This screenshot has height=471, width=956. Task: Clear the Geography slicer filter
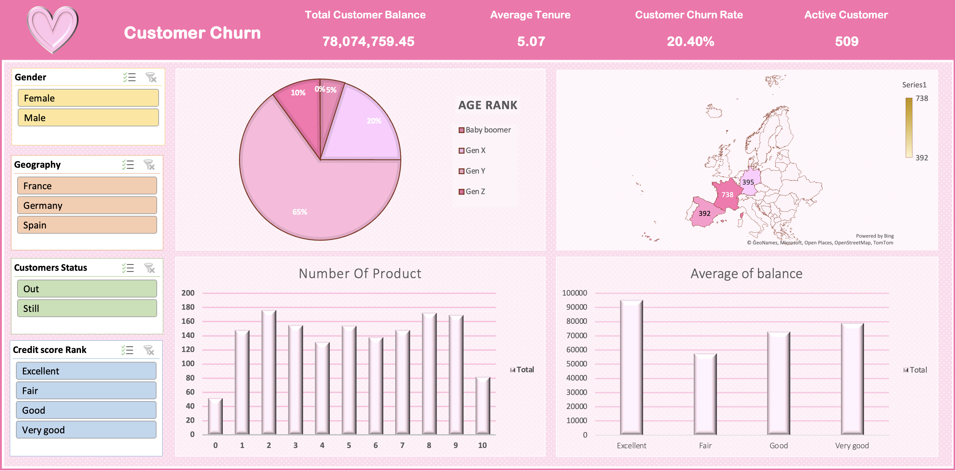point(149,165)
